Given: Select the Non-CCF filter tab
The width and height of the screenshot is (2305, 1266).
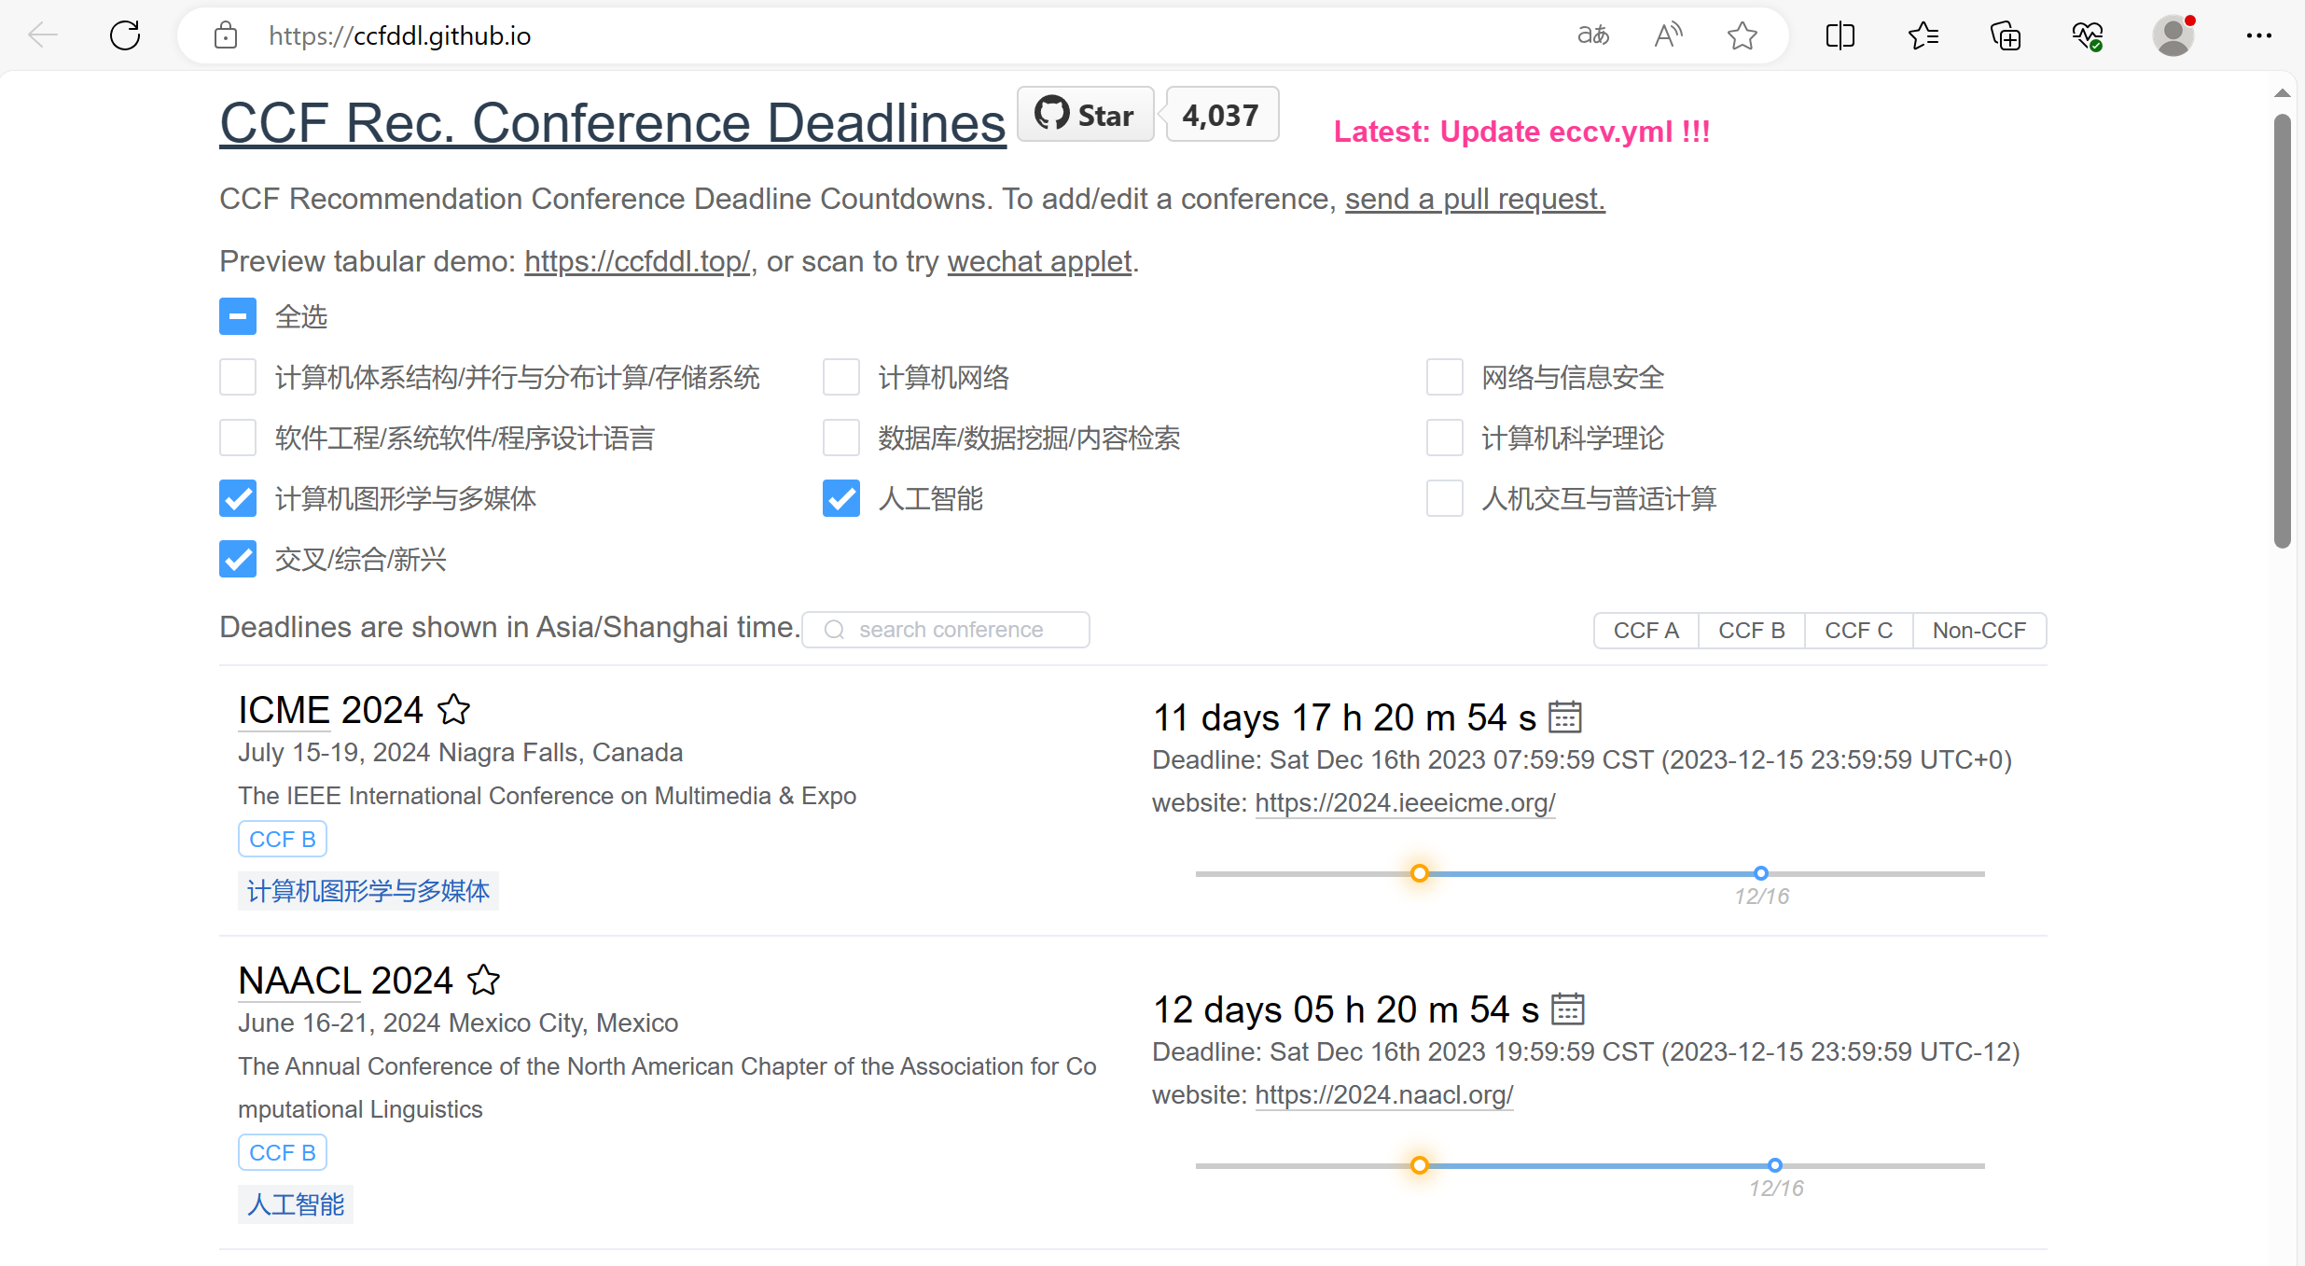Looking at the screenshot, I should (x=1979, y=631).
